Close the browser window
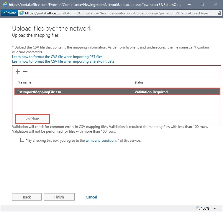 click(216, 4)
